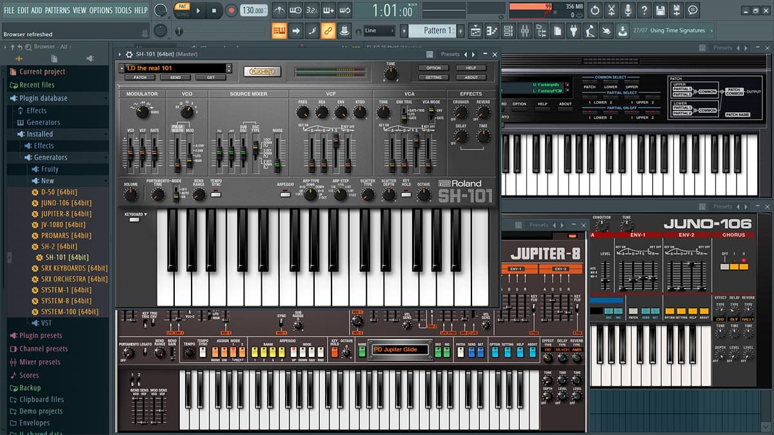
Task: Flip SH-101 VCA Mode switch
Action: (432, 115)
